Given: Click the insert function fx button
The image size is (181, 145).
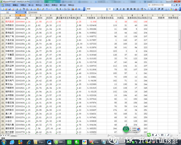Looking at the screenshot, I should 26,13.
